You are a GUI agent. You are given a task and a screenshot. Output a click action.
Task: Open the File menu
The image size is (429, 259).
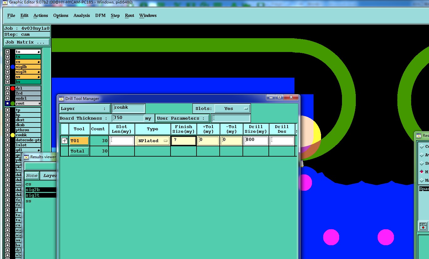pyautogui.click(x=11, y=15)
